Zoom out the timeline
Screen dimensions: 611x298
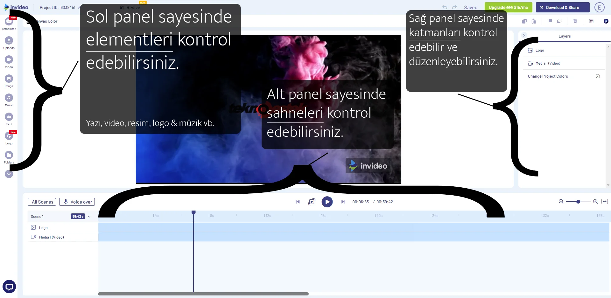[561, 202]
